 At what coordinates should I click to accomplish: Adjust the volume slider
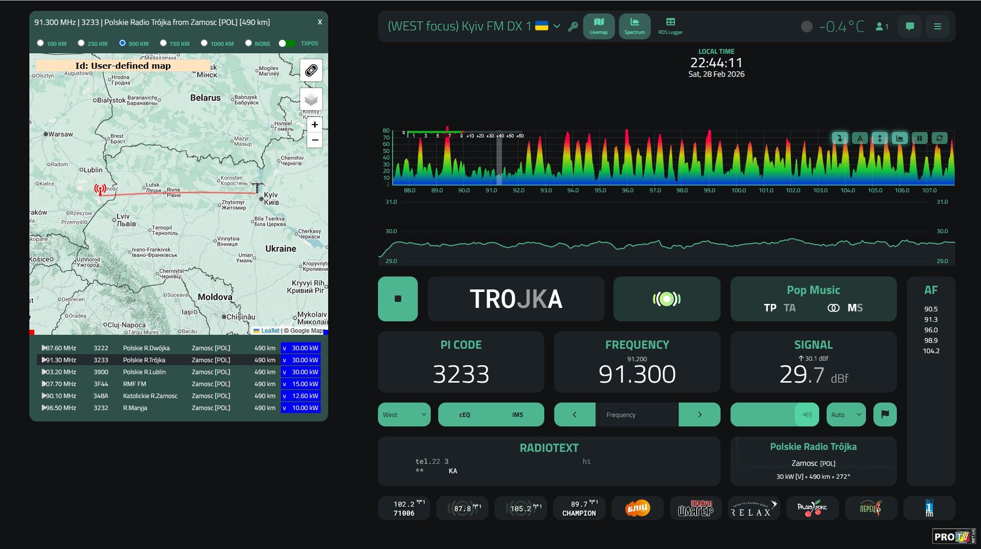[774, 414]
